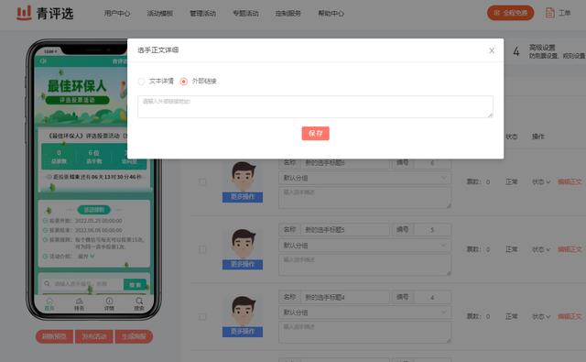
Task: Click the description textarea of contestant 5
Action: (x=364, y=265)
